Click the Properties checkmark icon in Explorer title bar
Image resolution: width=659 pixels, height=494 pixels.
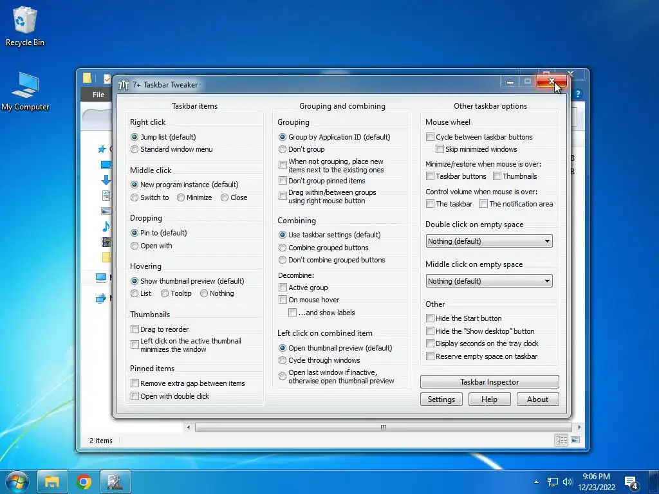point(107,78)
